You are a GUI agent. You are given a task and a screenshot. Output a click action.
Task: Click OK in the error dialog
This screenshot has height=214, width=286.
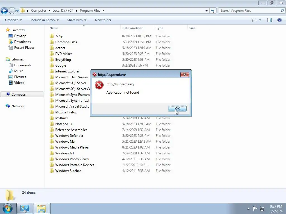click(x=177, y=108)
